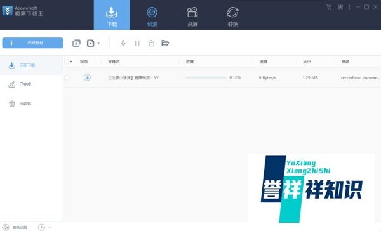Click the pause toolbar icon
Image resolution: width=381 pixels, height=231 pixels.
coord(137,43)
